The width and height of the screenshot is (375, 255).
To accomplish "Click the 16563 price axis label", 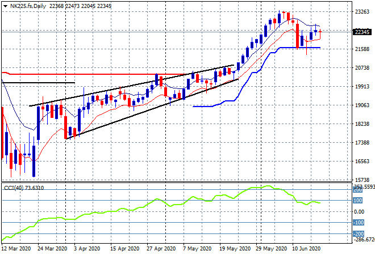I will [x=362, y=161].
